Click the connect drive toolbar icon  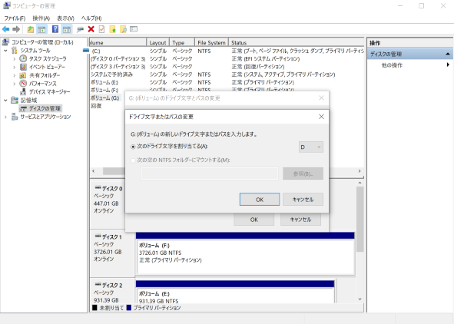click(80, 29)
